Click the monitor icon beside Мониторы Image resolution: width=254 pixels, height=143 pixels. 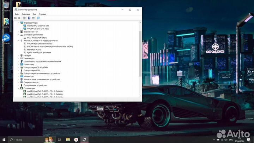pos(22,76)
